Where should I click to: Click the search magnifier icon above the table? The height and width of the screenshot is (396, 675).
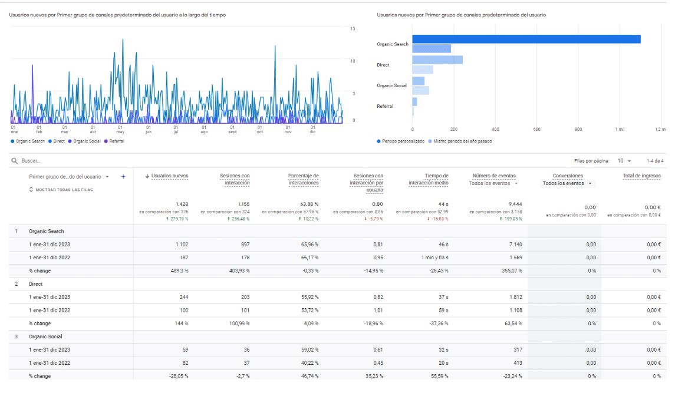pyautogui.click(x=14, y=160)
